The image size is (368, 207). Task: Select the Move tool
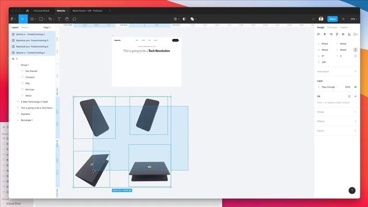[x=22, y=19]
